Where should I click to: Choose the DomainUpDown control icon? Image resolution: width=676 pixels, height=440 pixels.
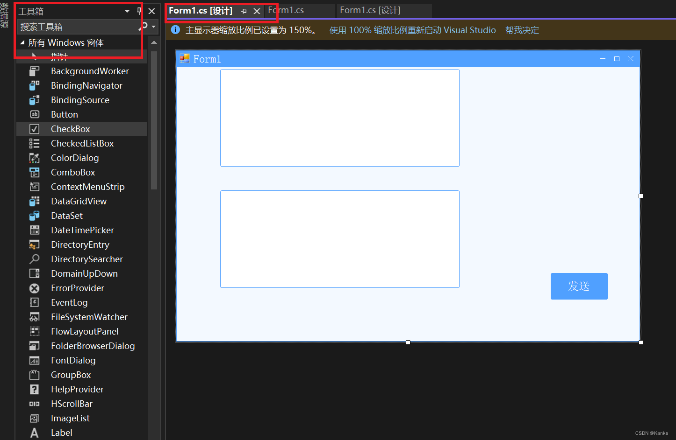(x=35, y=273)
